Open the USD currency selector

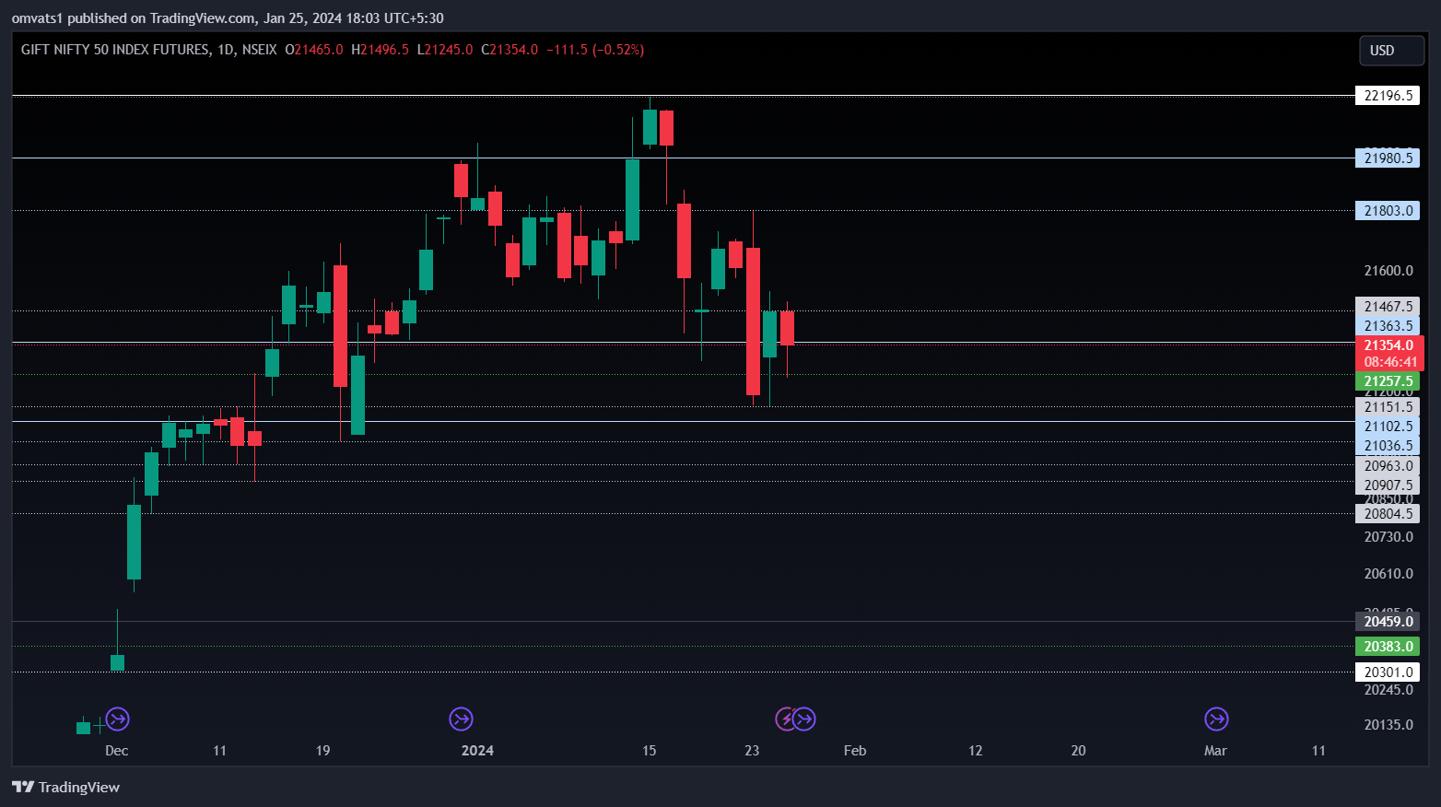pos(1391,51)
